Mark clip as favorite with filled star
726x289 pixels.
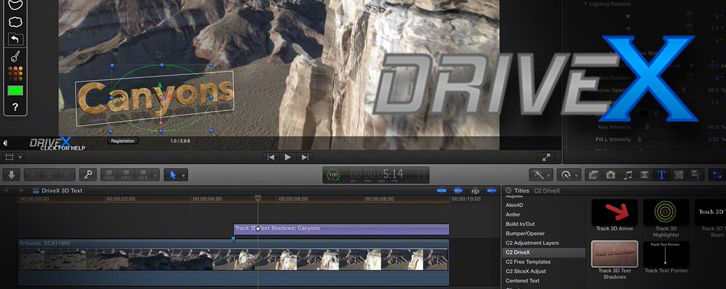(x=33, y=175)
